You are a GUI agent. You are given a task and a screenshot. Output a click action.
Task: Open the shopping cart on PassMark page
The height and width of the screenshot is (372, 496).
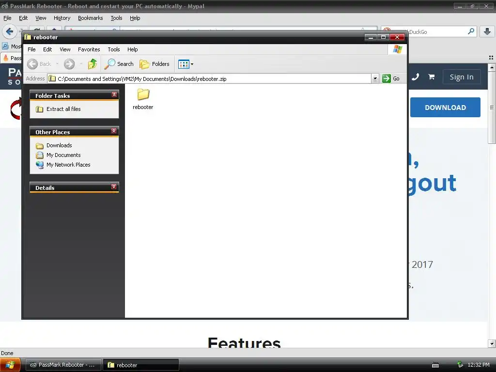431,77
